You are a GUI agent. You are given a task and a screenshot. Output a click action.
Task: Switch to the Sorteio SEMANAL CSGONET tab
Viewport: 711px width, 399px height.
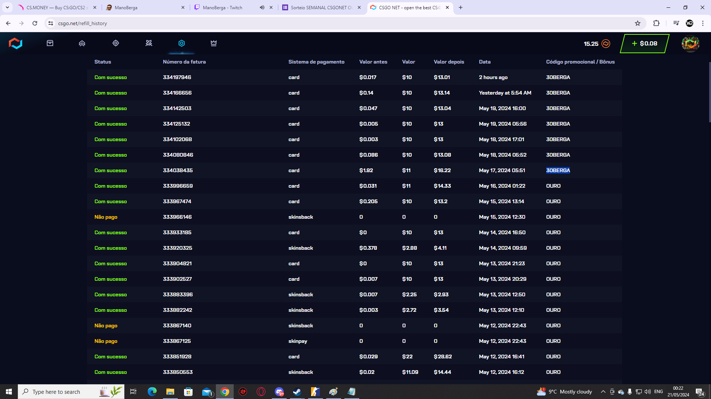pyautogui.click(x=318, y=7)
